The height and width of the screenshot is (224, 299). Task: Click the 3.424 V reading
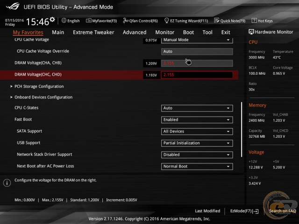tap(255, 183)
